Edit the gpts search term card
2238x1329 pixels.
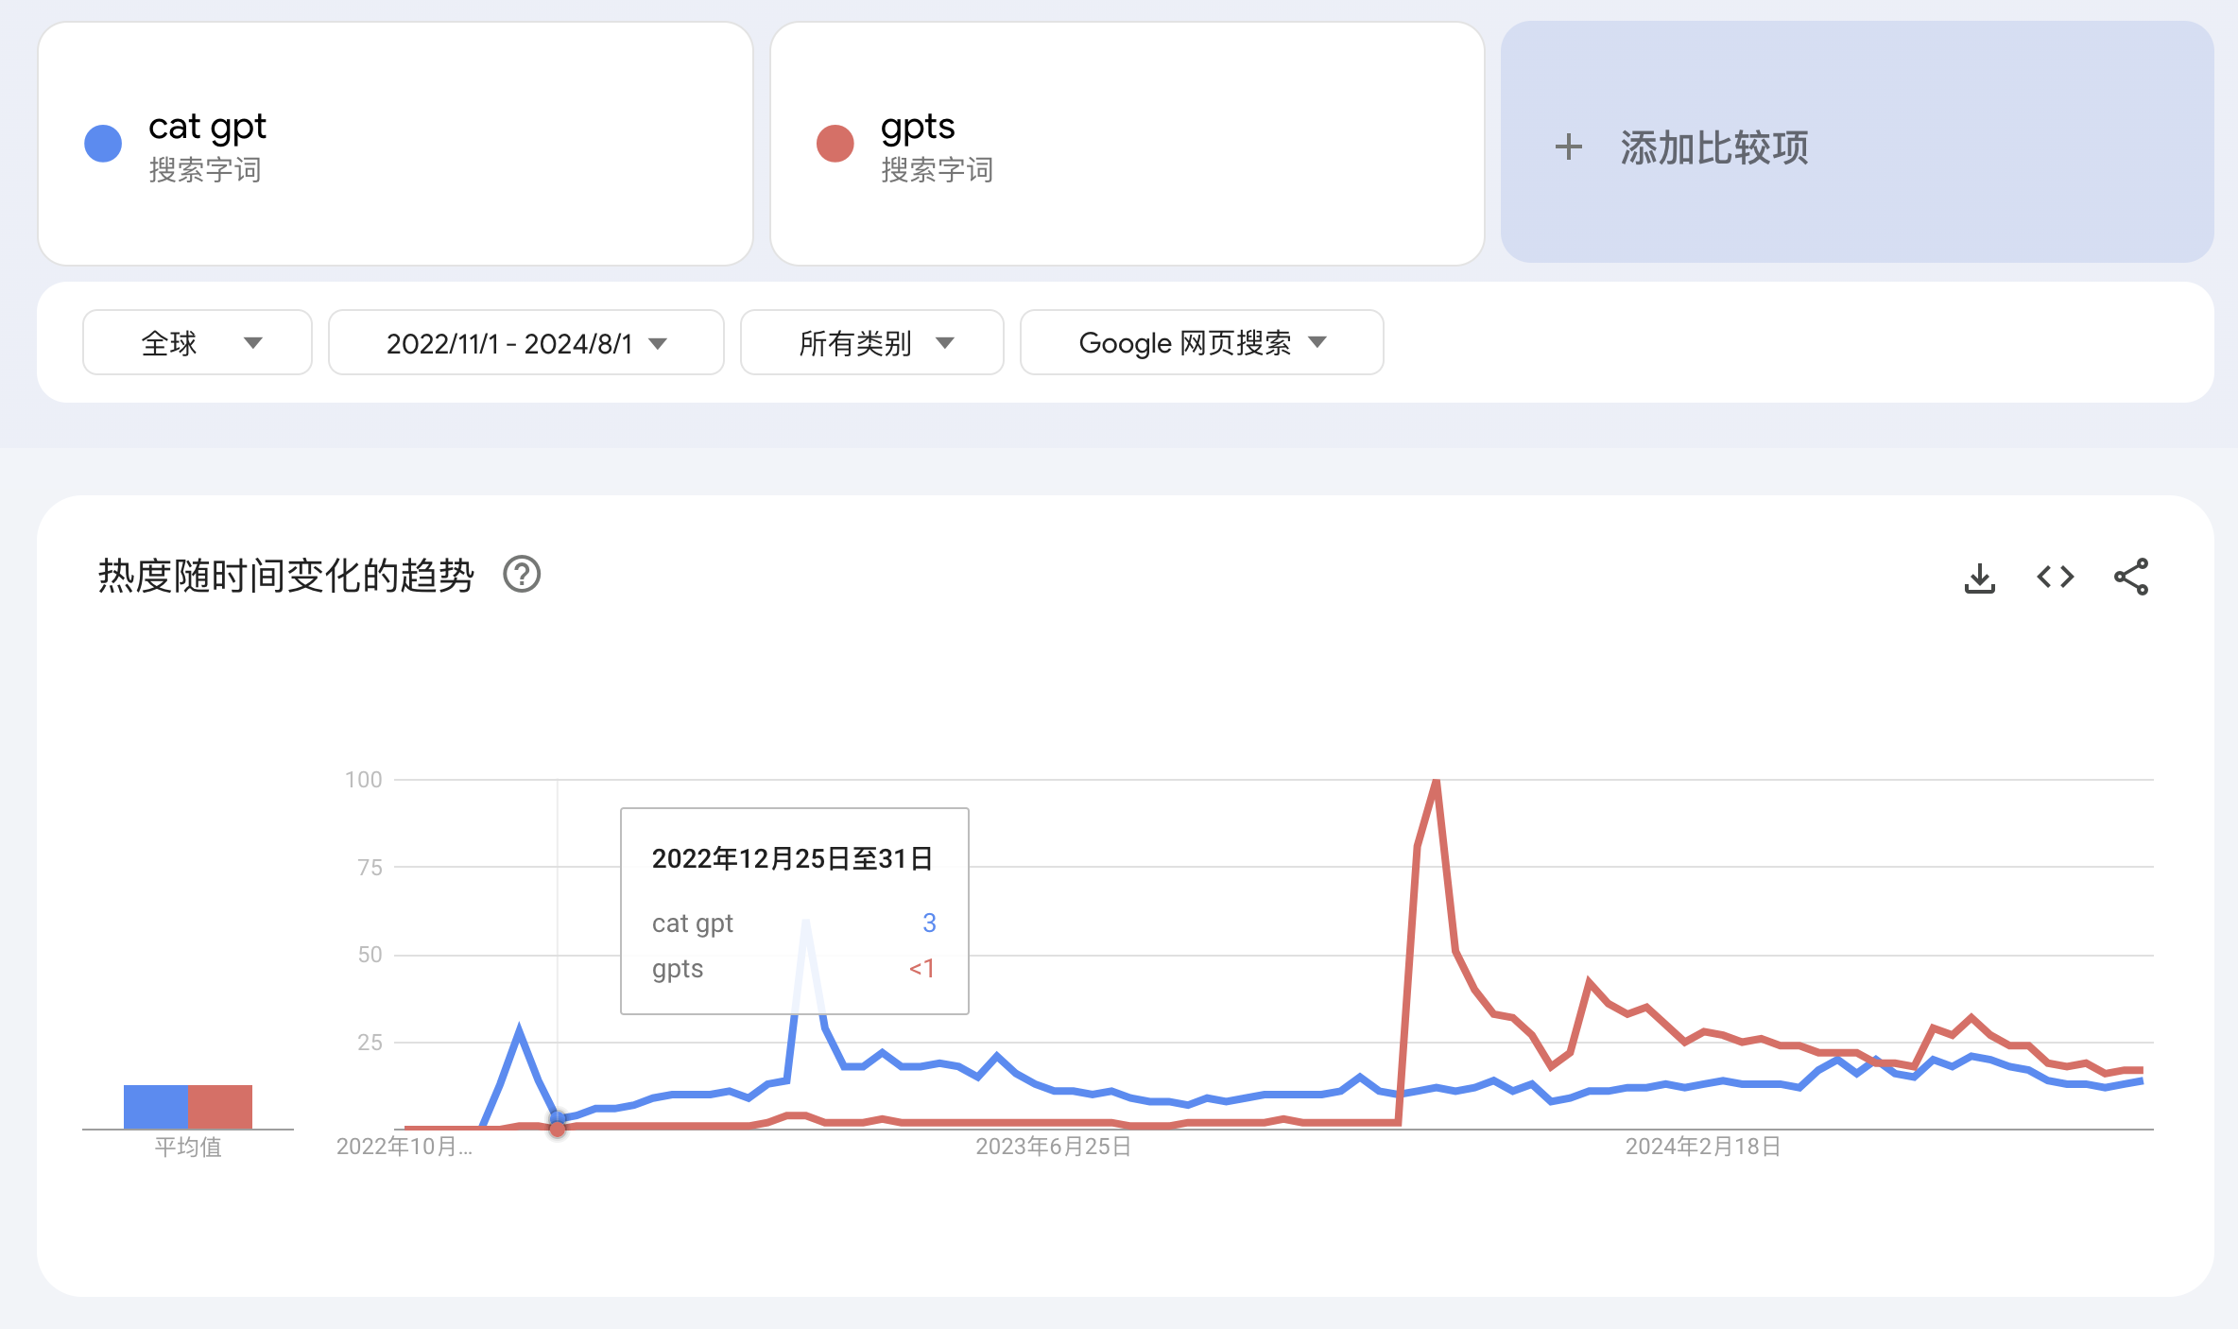point(1128,144)
